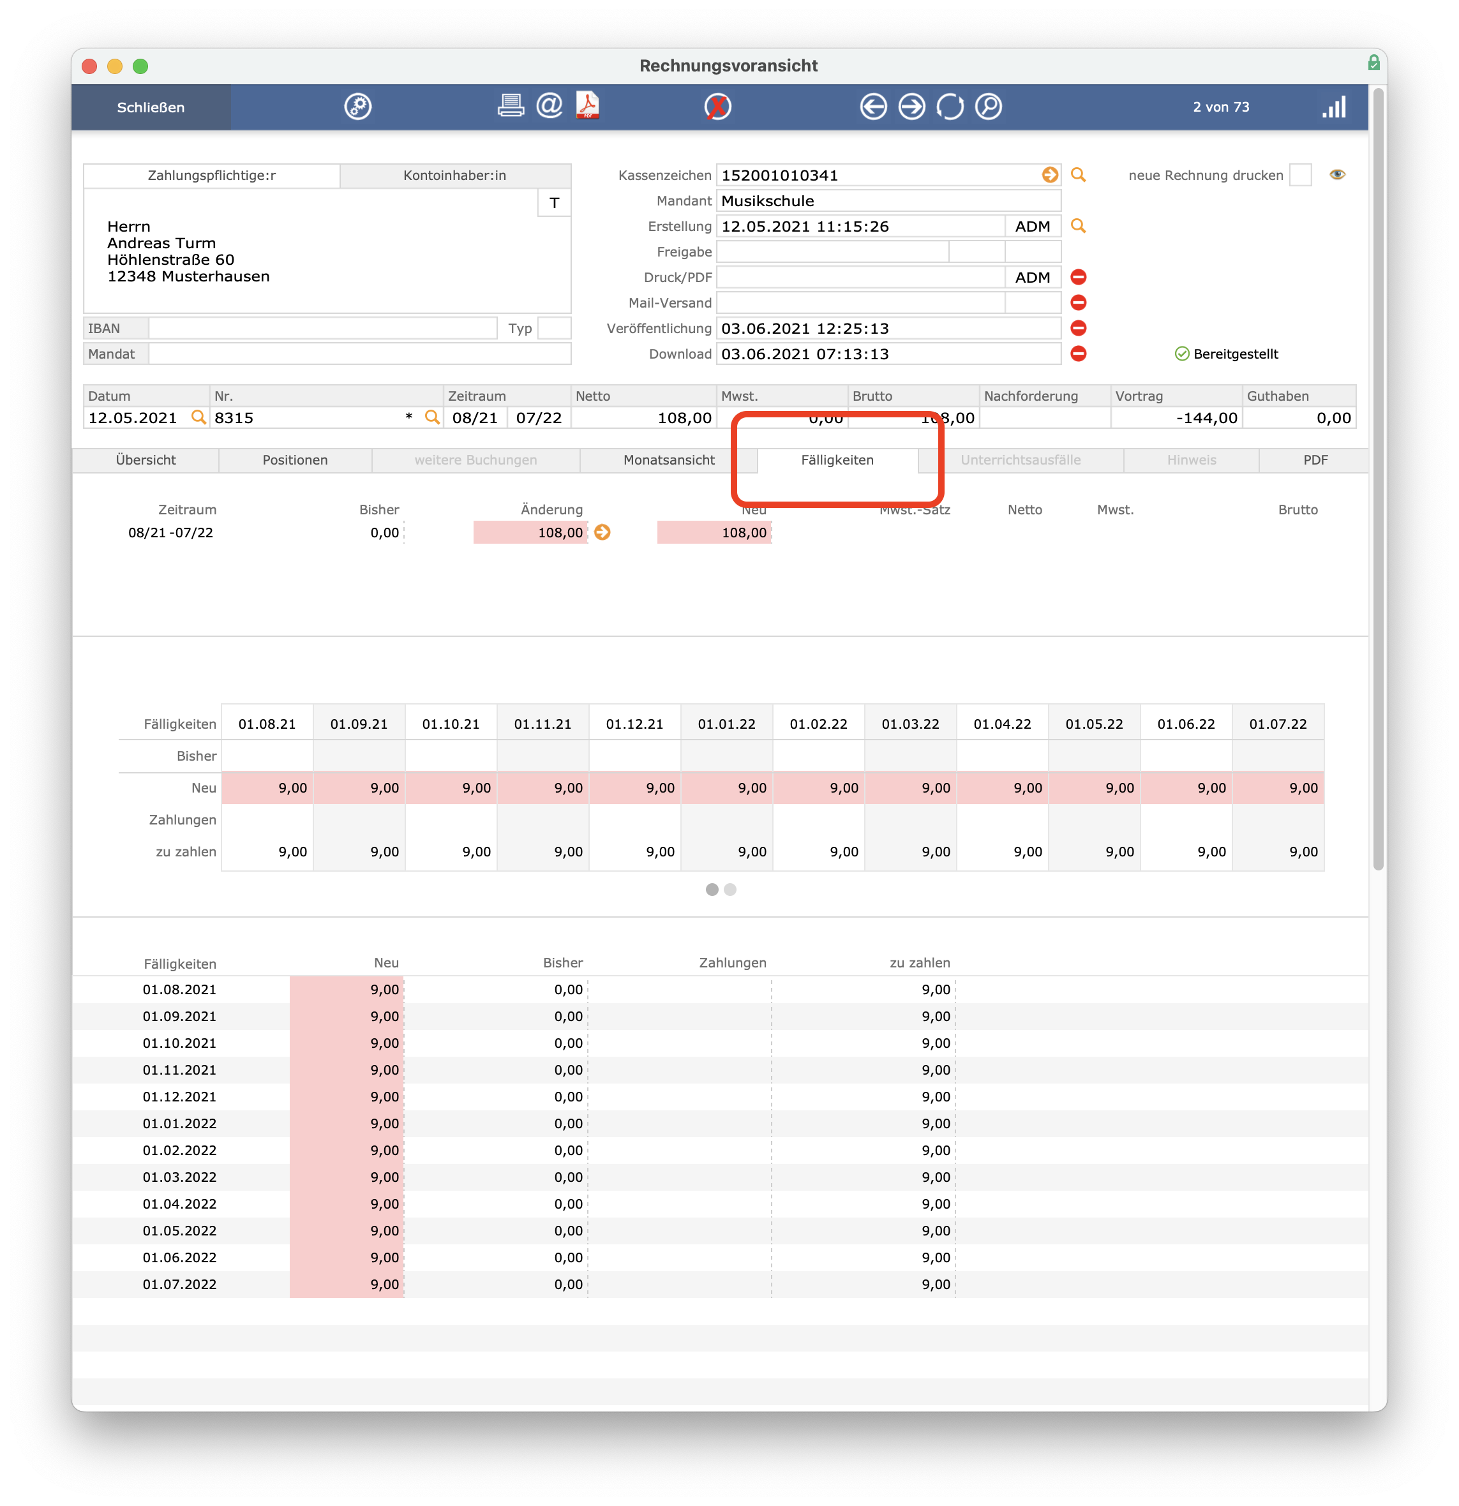Image resolution: width=1459 pixels, height=1506 pixels.
Task: Click the 2 von 73 record counter
Action: click(x=1221, y=107)
